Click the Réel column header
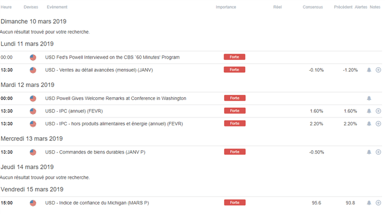Viewport: 385px width, 214px height. [277, 7]
